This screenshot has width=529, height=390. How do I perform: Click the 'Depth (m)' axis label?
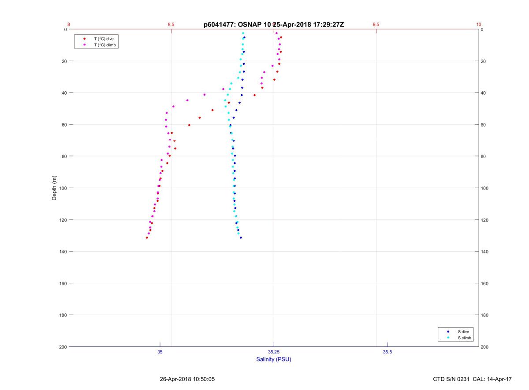[55, 188]
